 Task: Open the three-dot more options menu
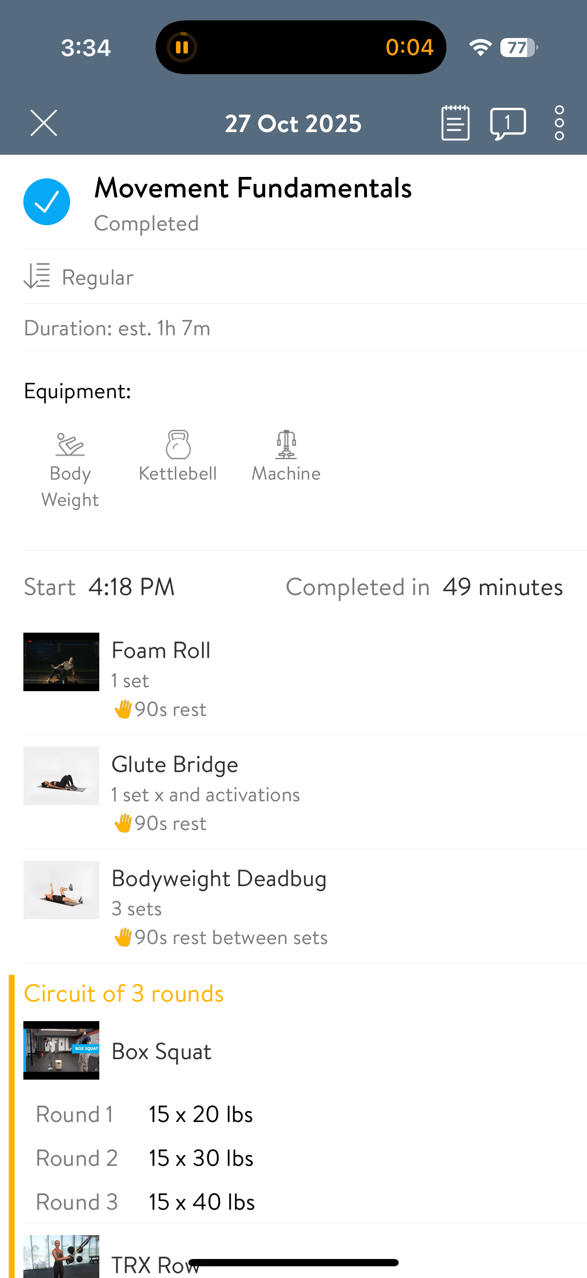click(559, 122)
